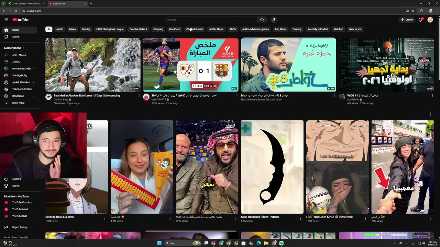Viewport: 440px width, 247px height.
Task: Open YouTube Kids from sidebar
Action: coord(19,216)
